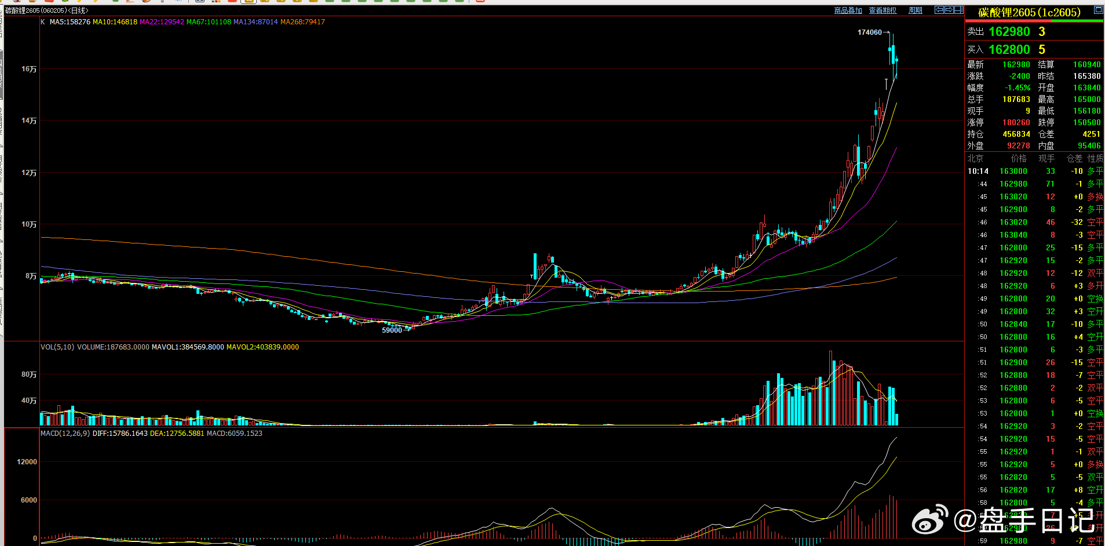
Task: Click the 最低 value 156180
Action: (x=1086, y=111)
